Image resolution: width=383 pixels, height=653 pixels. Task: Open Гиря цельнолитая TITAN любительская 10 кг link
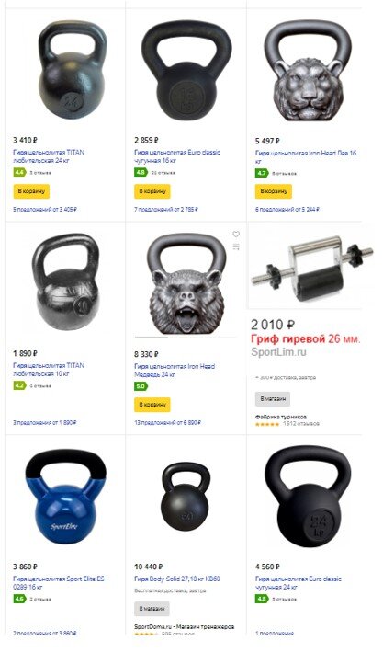(49, 370)
